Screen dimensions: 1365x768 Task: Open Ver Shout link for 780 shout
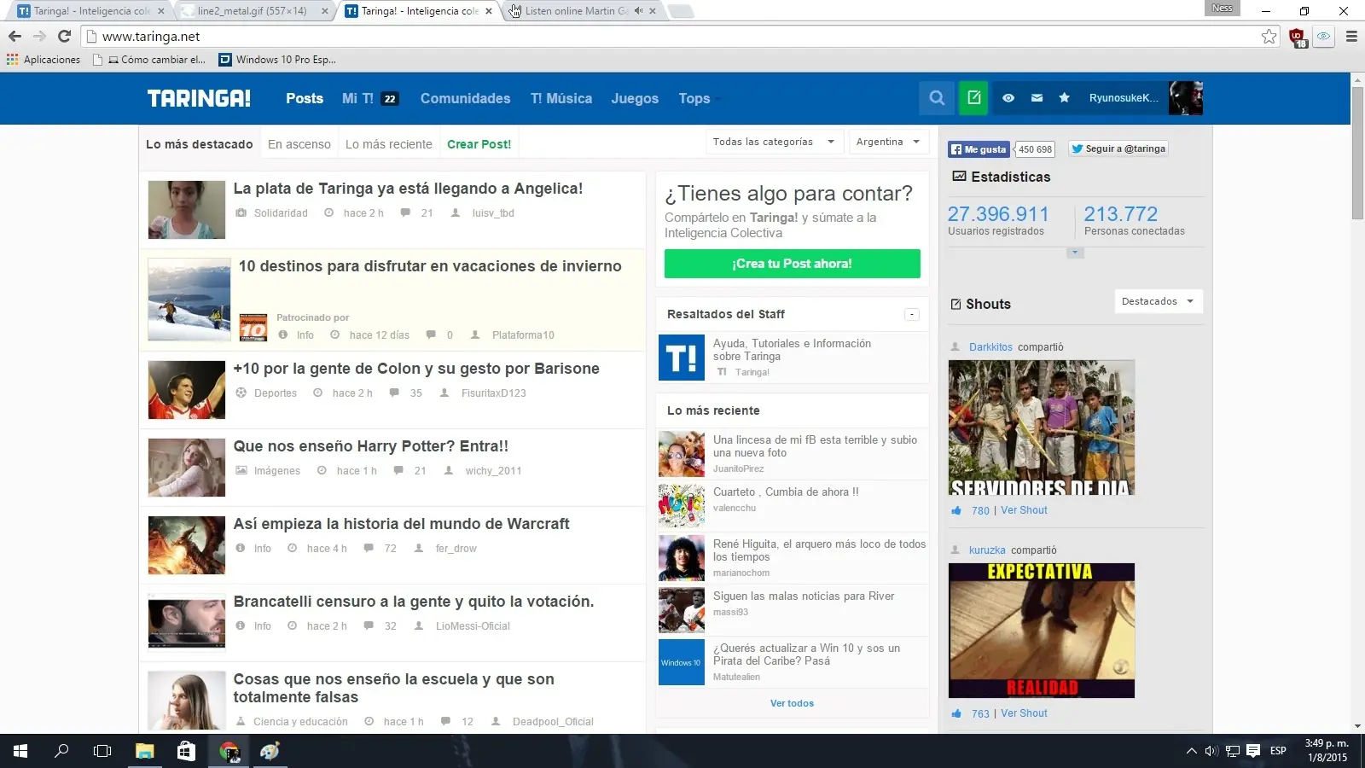[x=1024, y=510]
